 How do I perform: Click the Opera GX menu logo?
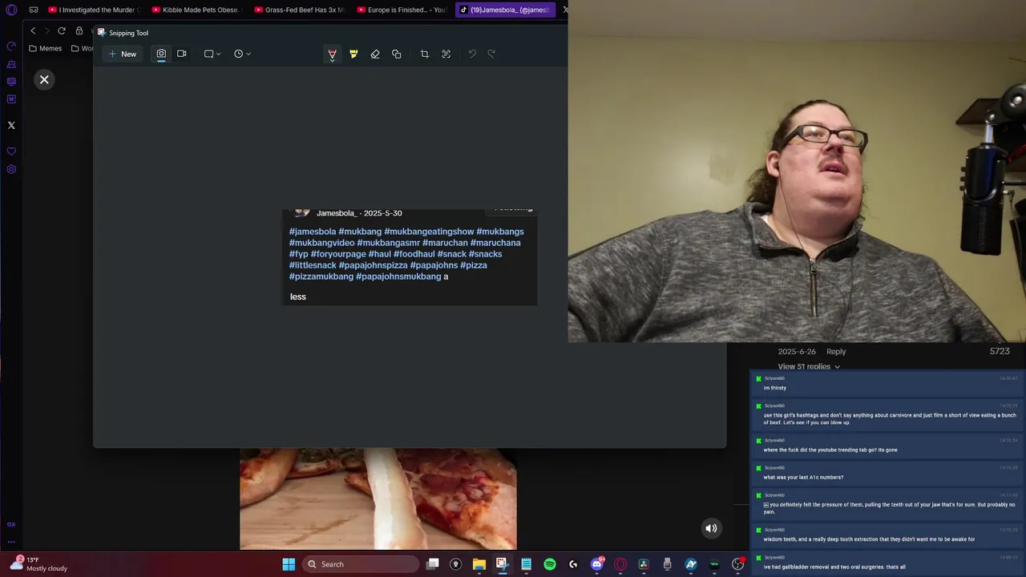pyautogui.click(x=11, y=10)
